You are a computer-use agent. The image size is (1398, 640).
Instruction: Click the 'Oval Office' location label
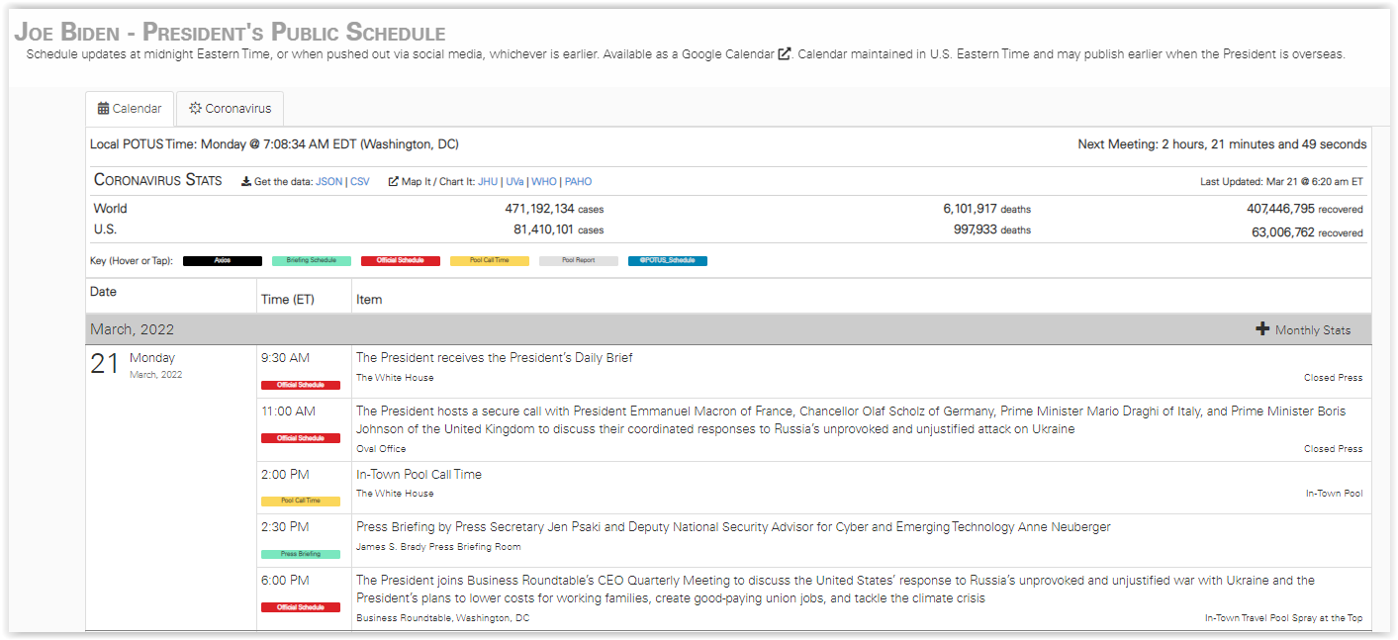click(x=381, y=449)
